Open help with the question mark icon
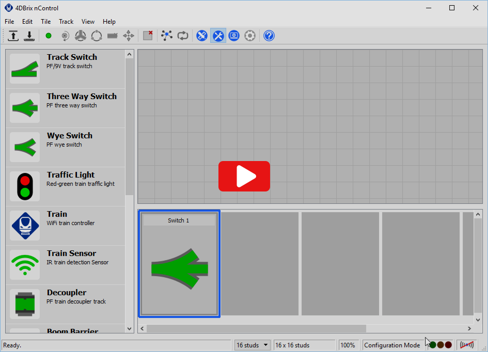The height and width of the screenshot is (352, 488). (269, 36)
